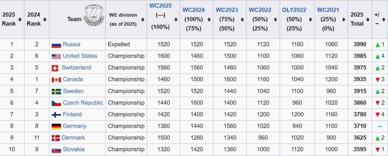Click the Finland flag icon

(x=56, y=115)
